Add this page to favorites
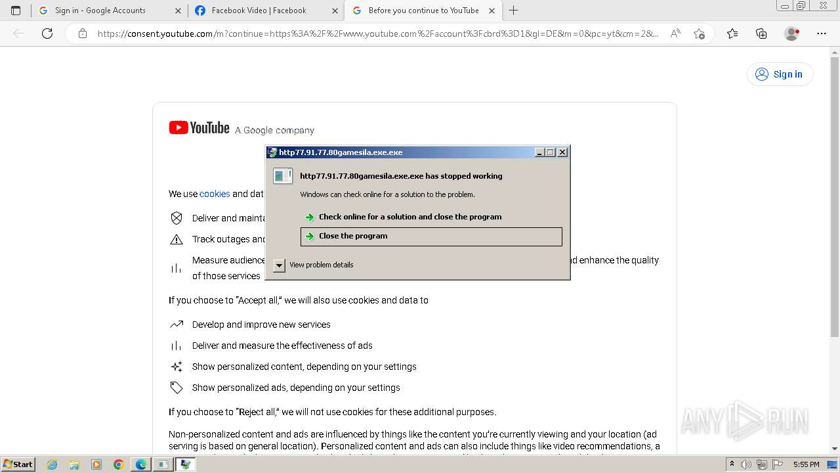This screenshot has height=473, width=840. tap(699, 34)
